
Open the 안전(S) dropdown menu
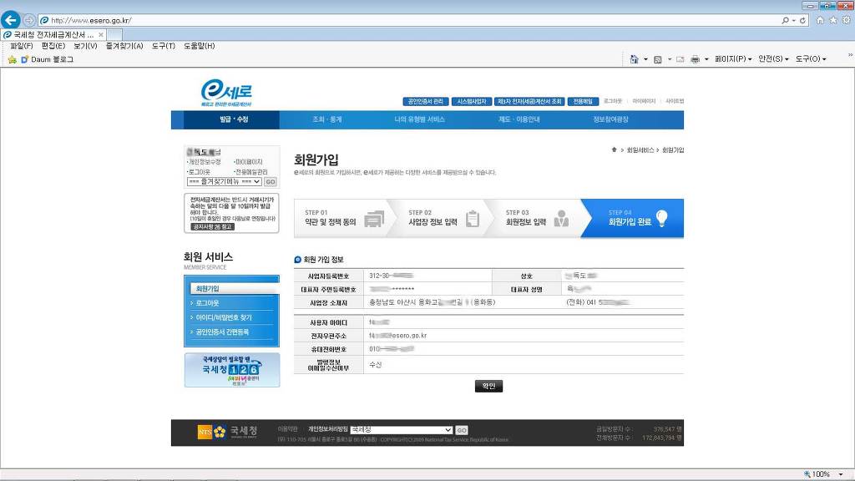point(772,59)
